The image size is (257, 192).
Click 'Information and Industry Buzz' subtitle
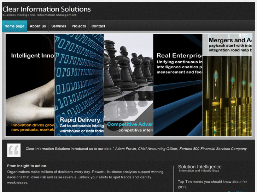point(199,171)
